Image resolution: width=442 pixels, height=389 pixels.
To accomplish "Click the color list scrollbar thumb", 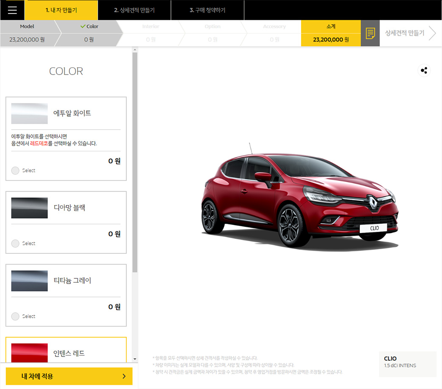I will [135, 162].
